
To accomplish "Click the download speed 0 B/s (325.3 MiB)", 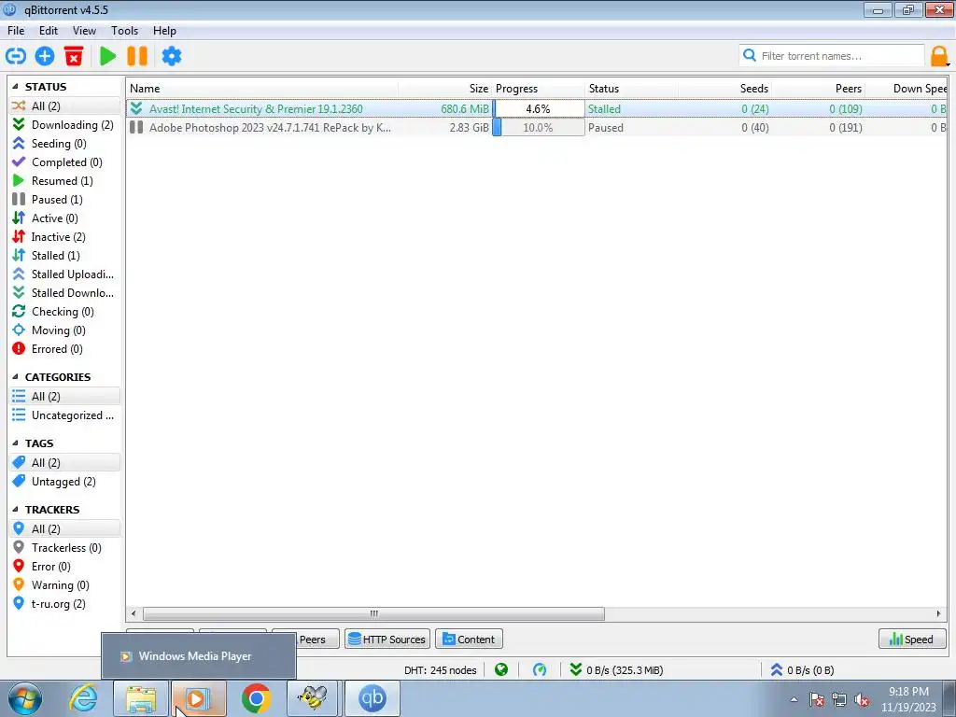I will 616,670.
